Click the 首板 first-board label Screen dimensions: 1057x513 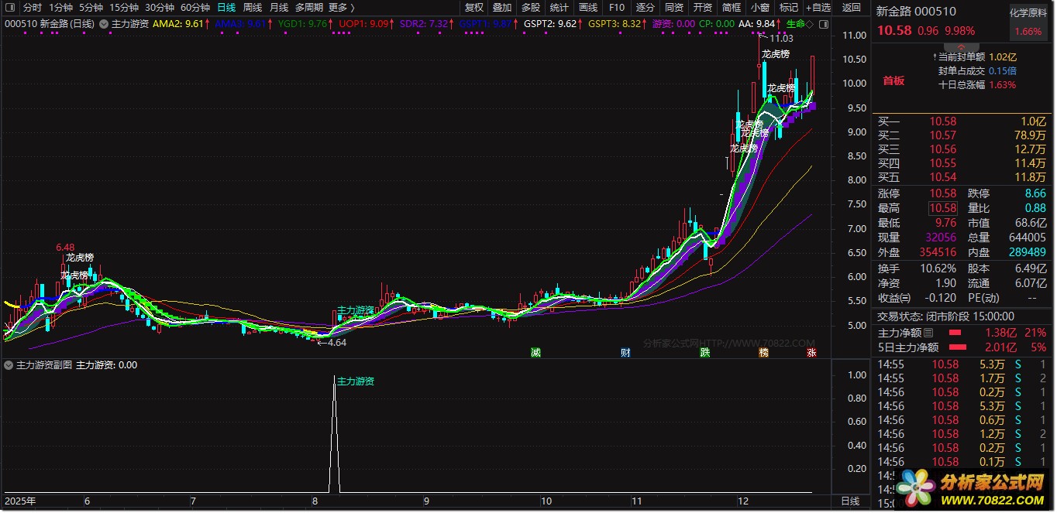click(893, 80)
